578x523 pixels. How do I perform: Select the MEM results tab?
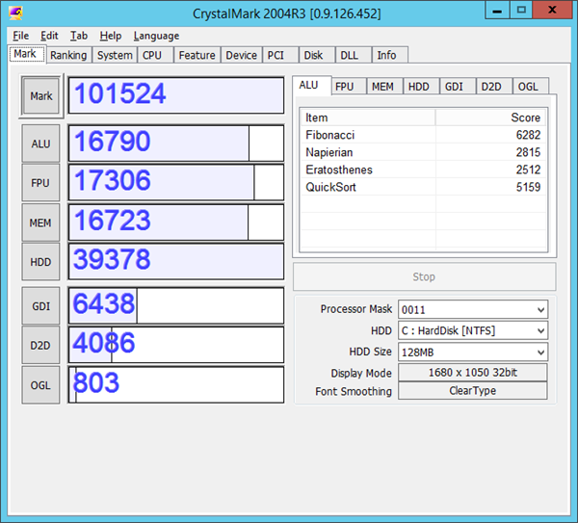pos(384,87)
